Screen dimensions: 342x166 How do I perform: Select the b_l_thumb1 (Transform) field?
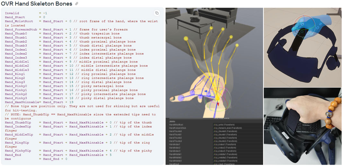point(238,135)
